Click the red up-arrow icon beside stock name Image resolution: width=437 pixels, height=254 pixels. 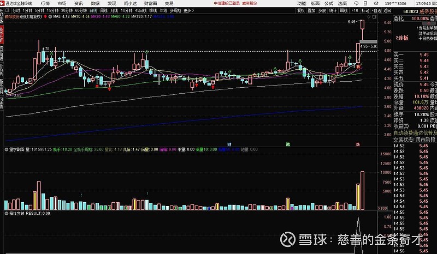pos(45,17)
